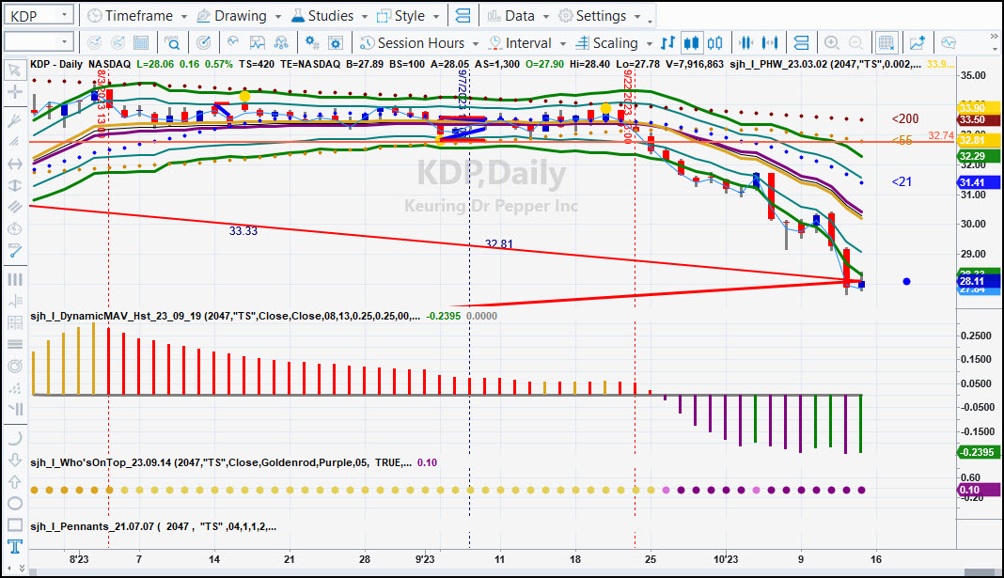Click the 33.33 trendline label

point(243,231)
